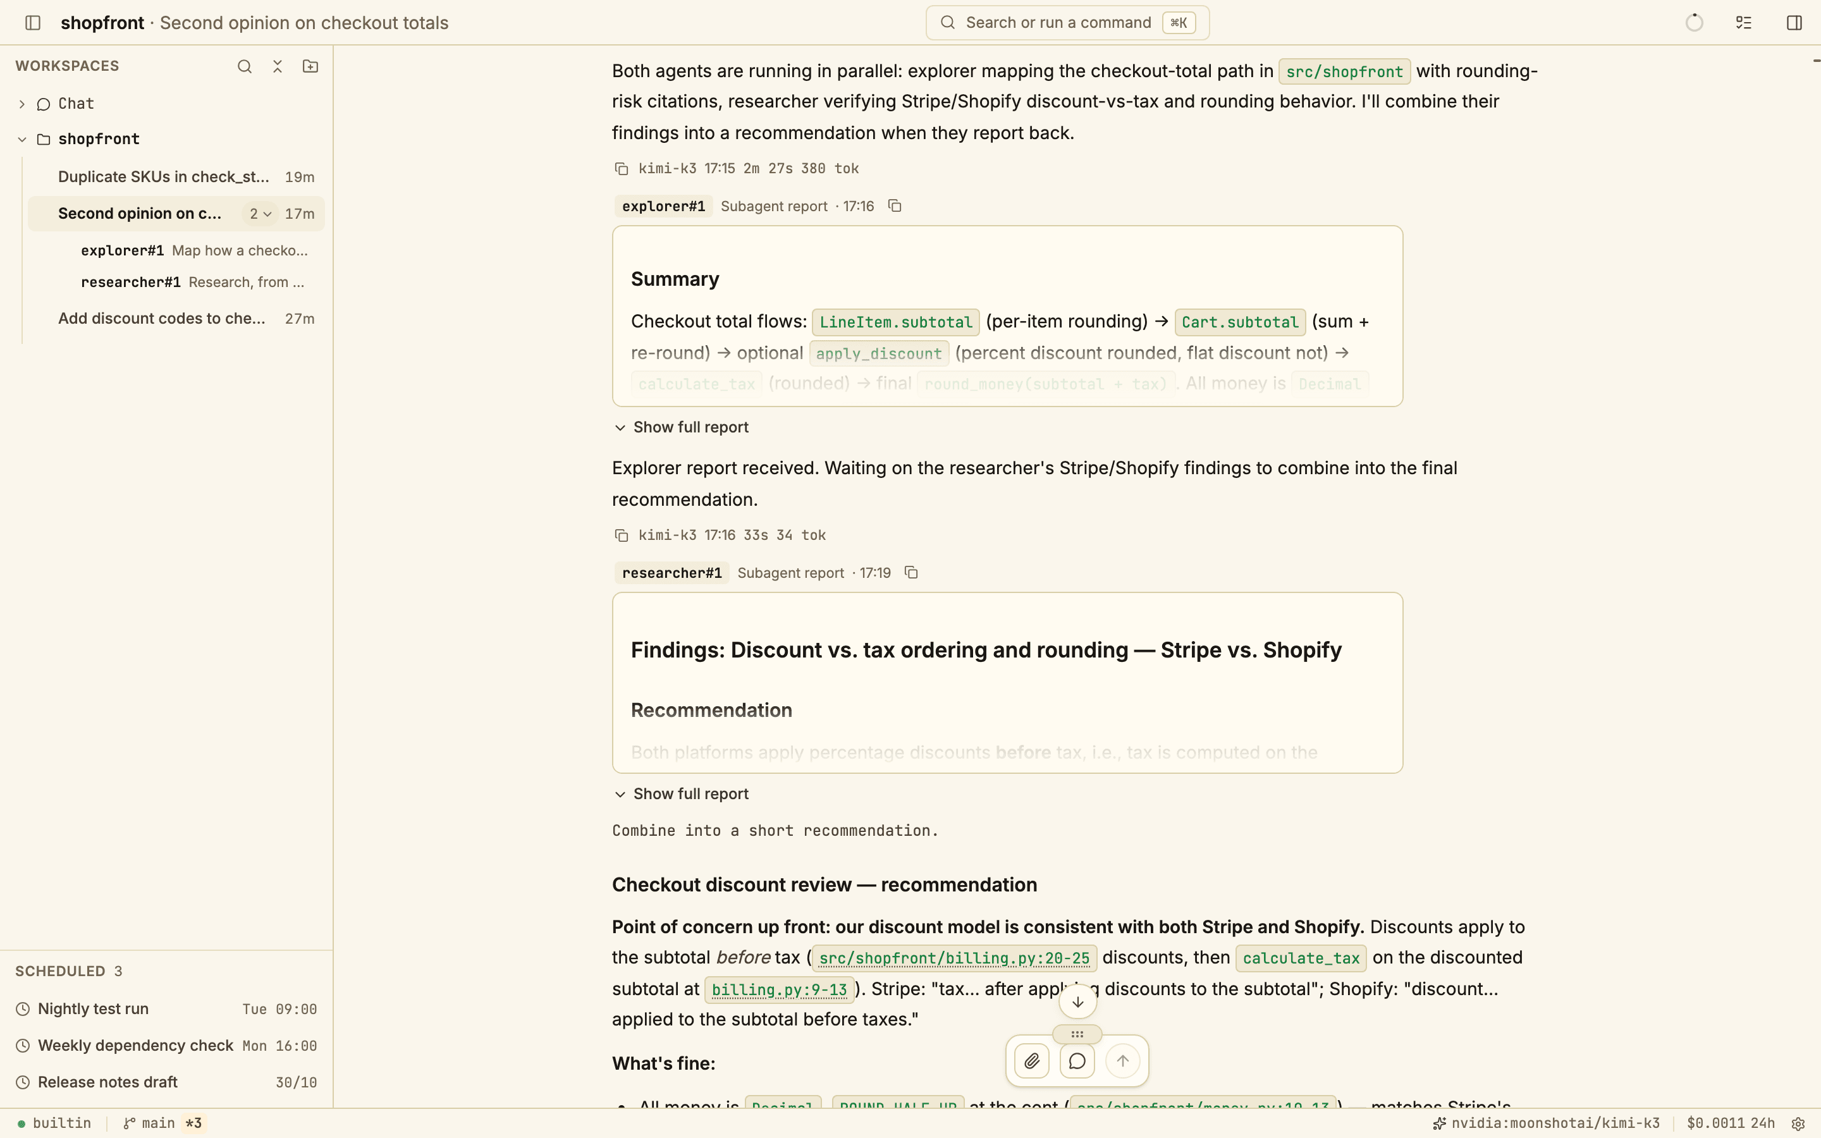Open the Release notes draft scheduled task

pos(166,1082)
